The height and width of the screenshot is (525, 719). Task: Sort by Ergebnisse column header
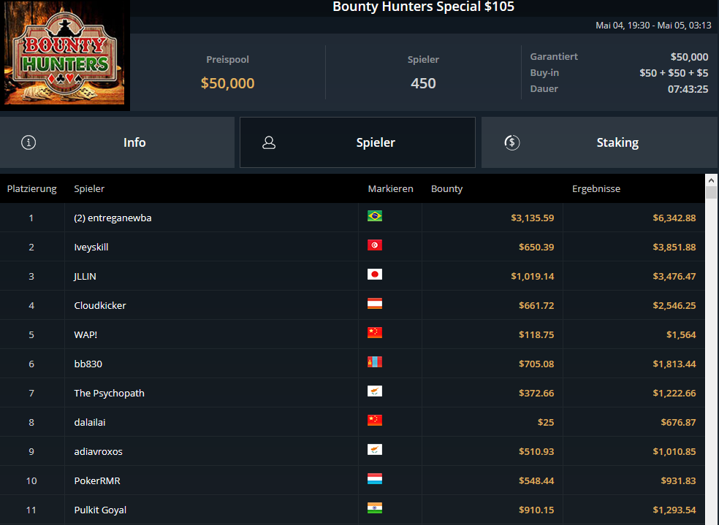(596, 188)
